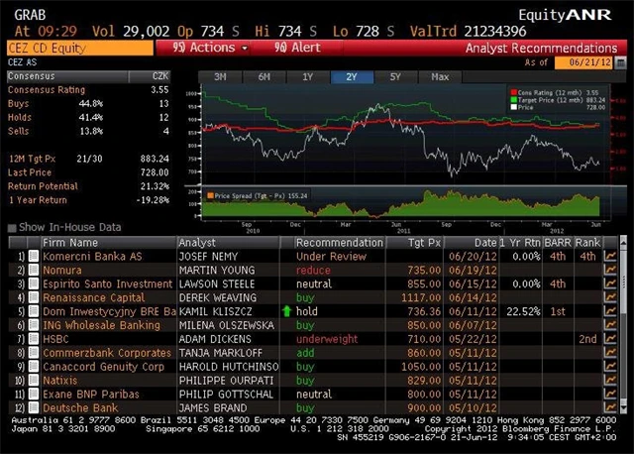
Task: Open report document icon for Dom Inwestycyjny BRE
Action: (34, 311)
